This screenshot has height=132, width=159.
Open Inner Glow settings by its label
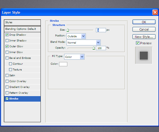coord(16,52)
